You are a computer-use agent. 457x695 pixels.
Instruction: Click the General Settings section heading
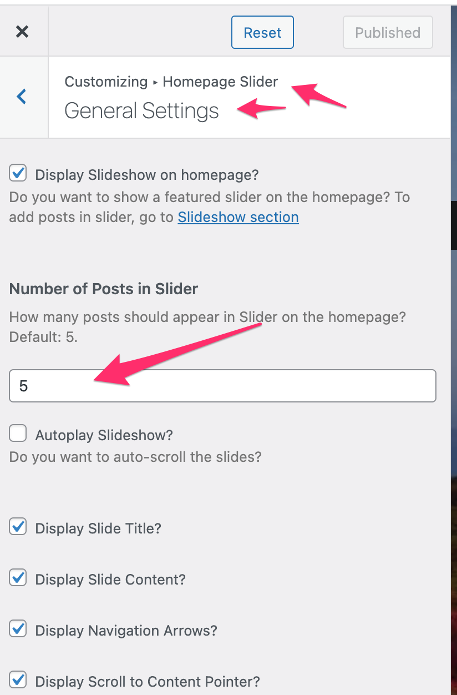tap(142, 111)
